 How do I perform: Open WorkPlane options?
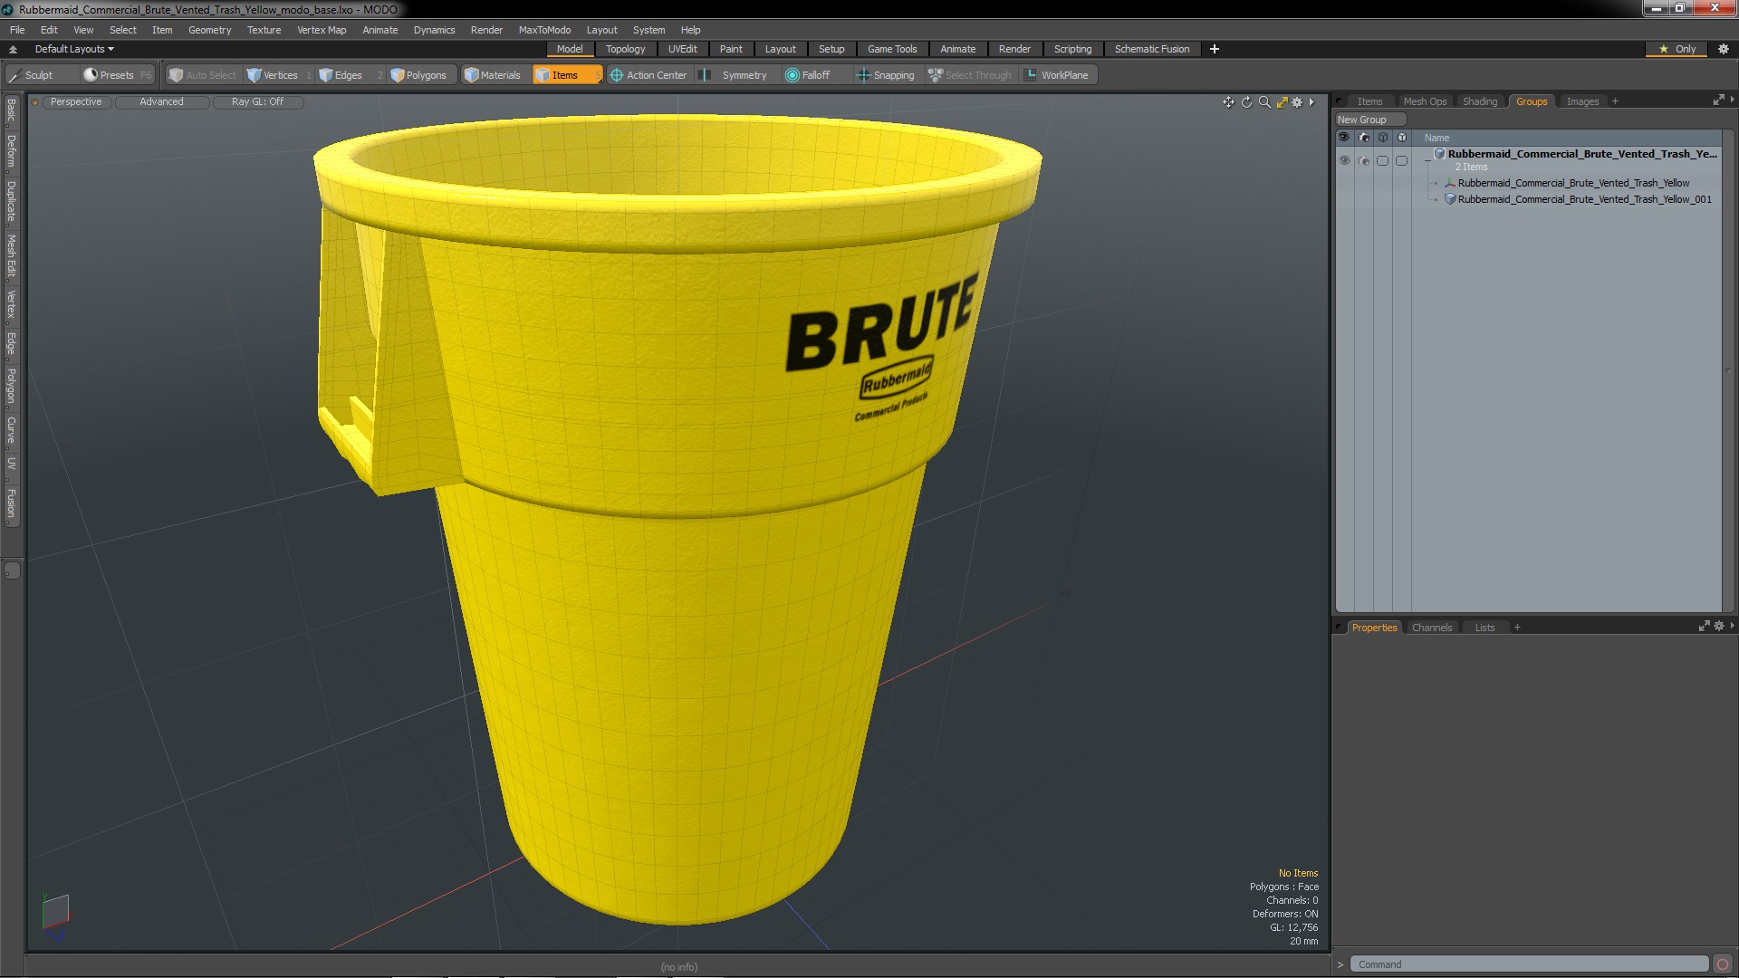click(x=1057, y=75)
